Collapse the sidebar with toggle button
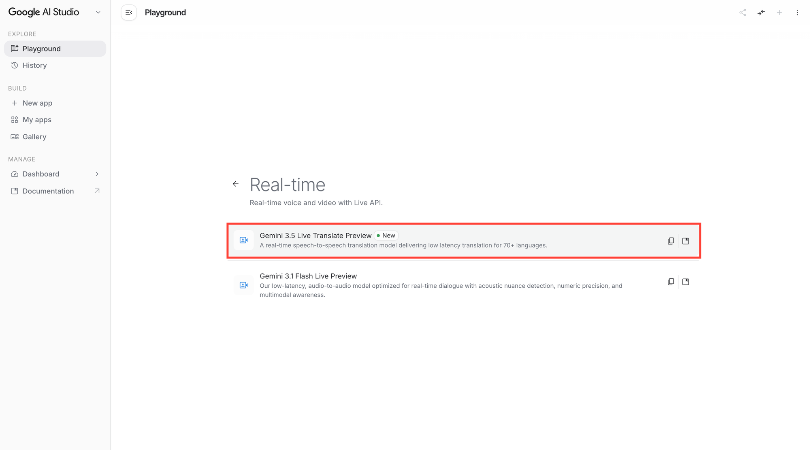 coord(129,13)
